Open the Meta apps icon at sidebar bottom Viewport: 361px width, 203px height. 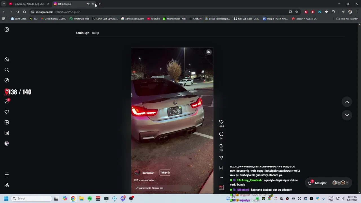7,185
